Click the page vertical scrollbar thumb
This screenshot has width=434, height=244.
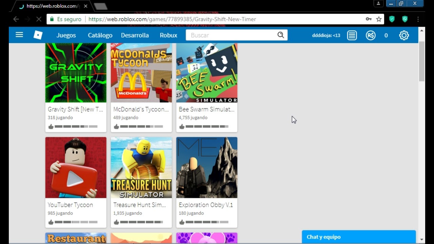(x=422, y=61)
